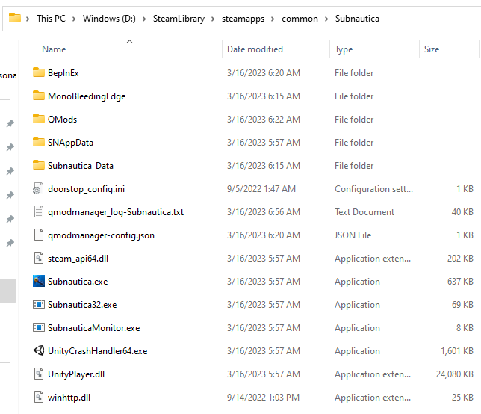Navigate to SteamLibrary breadcrumb
The height and width of the screenshot is (414, 481).
179,19
